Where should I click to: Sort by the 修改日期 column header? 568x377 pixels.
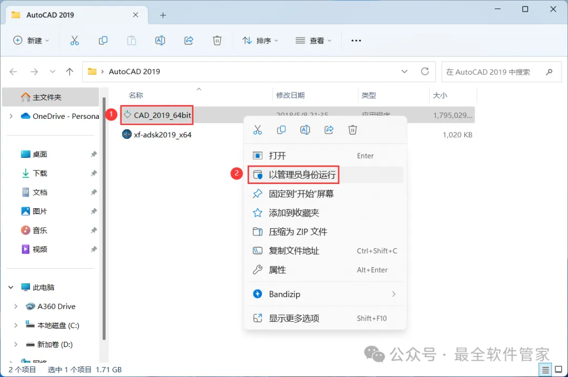tap(290, 95)
